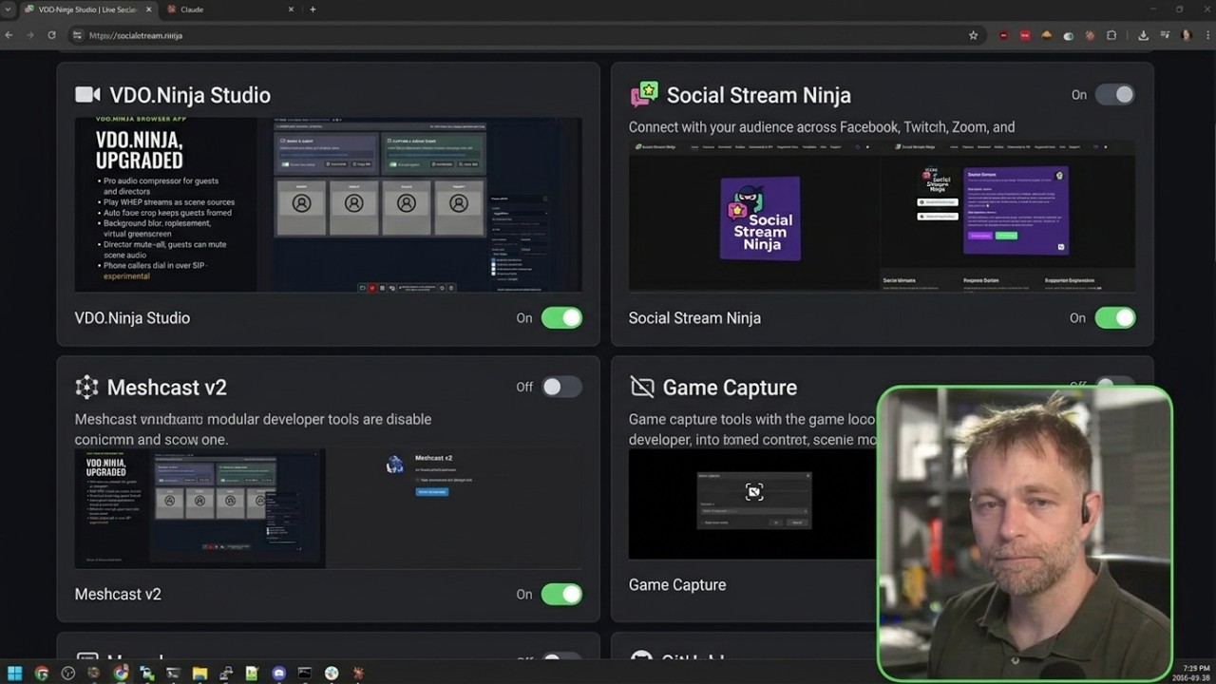Click the Social Stream Ninja star logo icon
This screenshot has width=1216, height=684.
click(644, 94)
